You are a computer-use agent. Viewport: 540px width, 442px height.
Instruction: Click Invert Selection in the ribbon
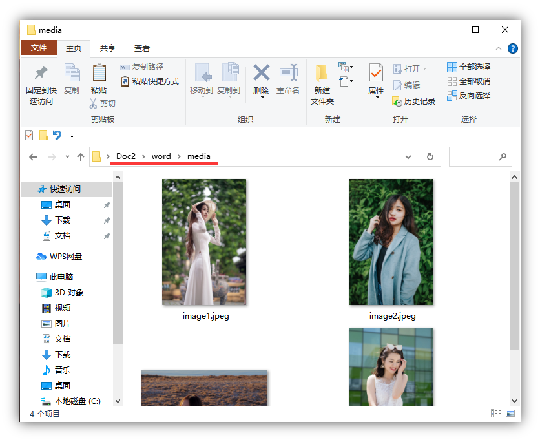pos(469,96)
